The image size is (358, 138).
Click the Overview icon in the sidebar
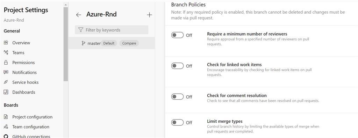(x=6, y=43)
